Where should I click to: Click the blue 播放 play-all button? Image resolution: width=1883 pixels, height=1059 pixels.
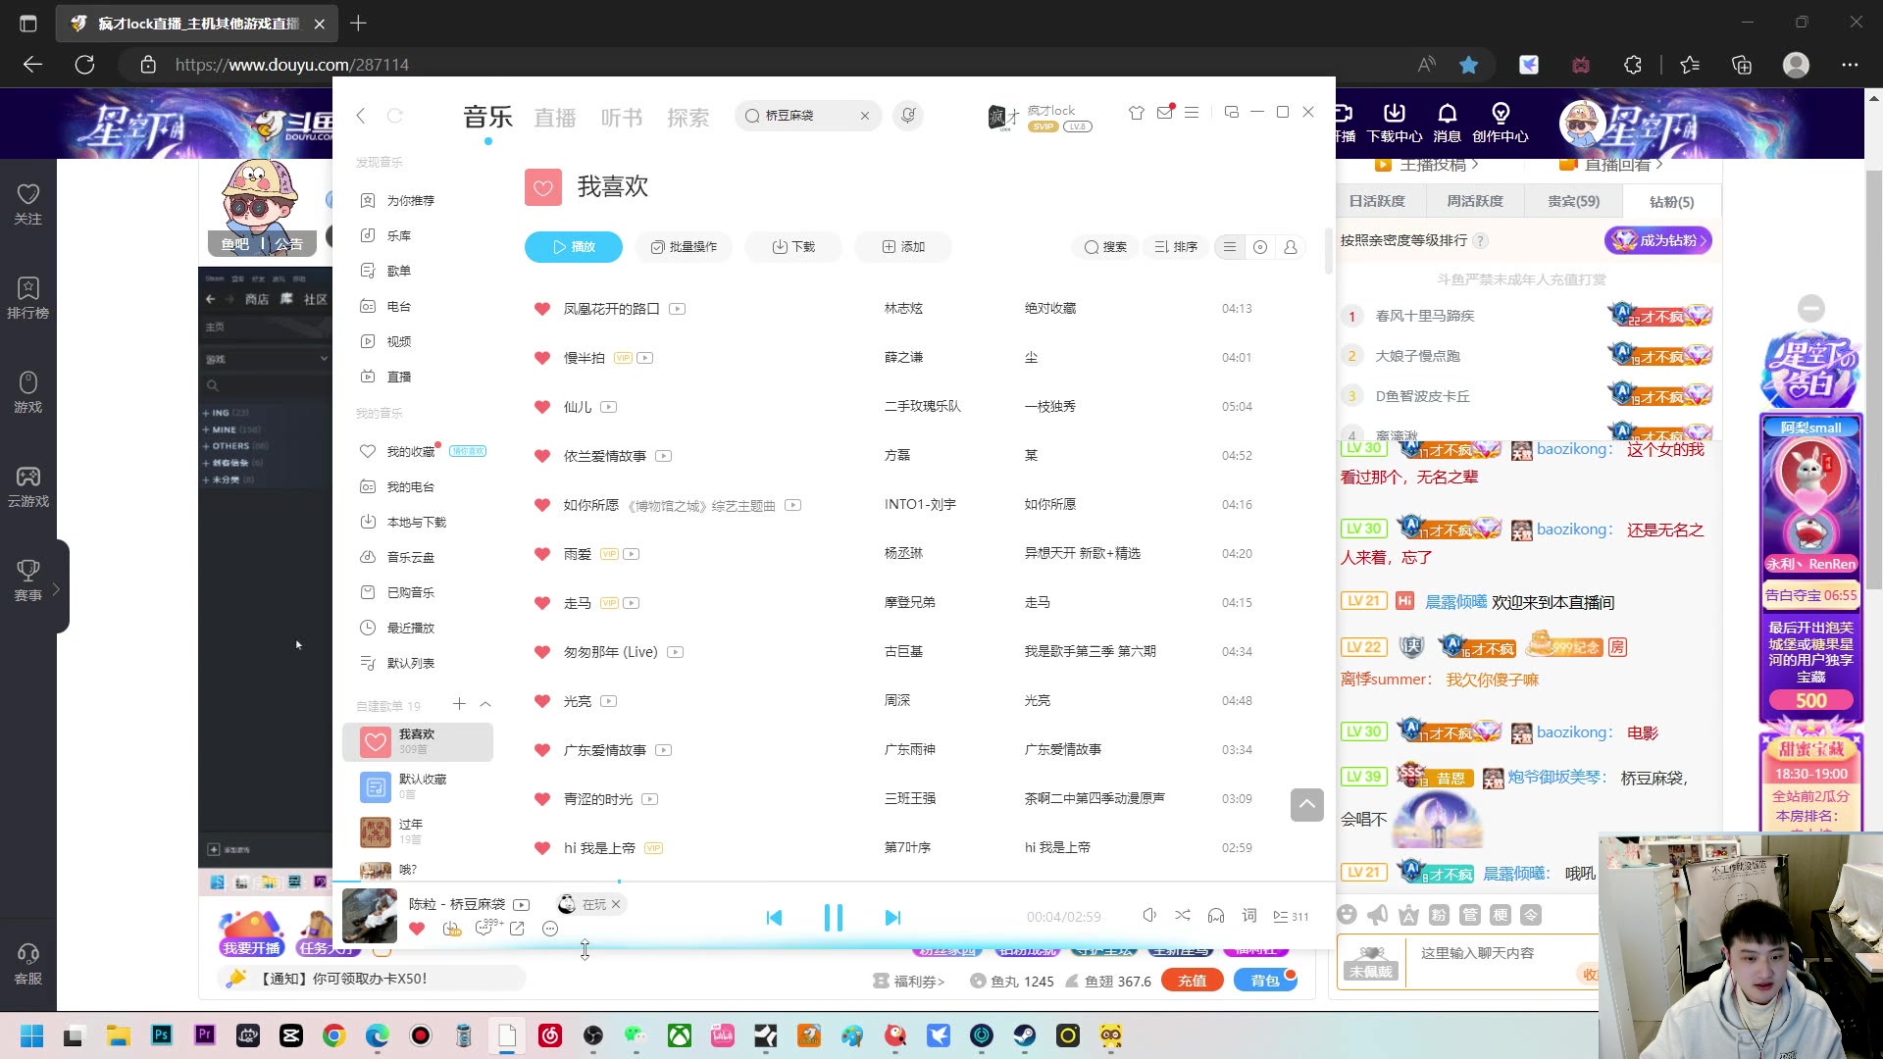click(x=574, y=247)
